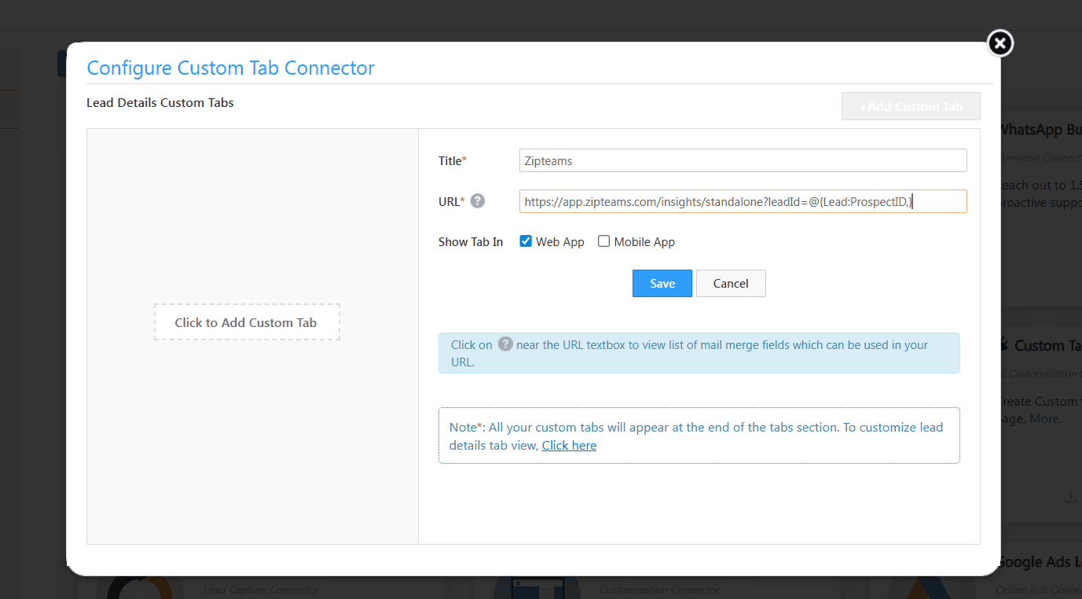Click the 'Configure Custom Tab Connector' title
The image size is (1082, 599).
[231, 68]
